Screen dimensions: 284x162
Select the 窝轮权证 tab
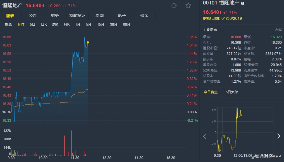click(x=77, y=16)
